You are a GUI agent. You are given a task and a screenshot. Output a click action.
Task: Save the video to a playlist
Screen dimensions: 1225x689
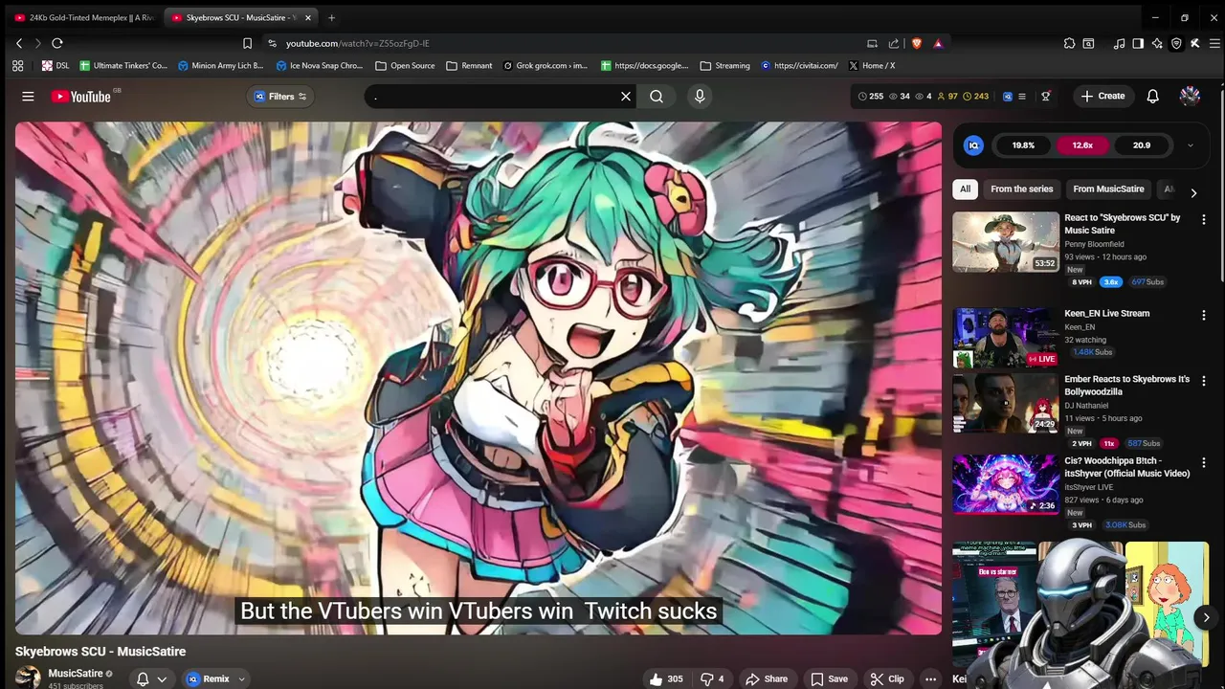point(829,678)
